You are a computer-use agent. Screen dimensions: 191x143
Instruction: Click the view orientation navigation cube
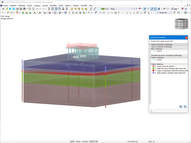point(181,24)
